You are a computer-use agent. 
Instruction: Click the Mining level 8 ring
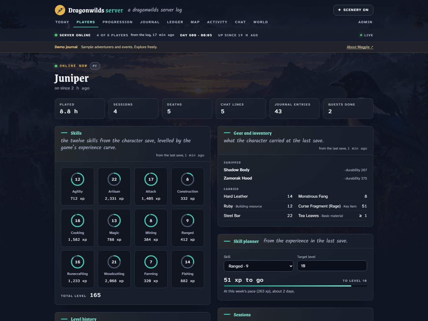click(x=151, y=221)
